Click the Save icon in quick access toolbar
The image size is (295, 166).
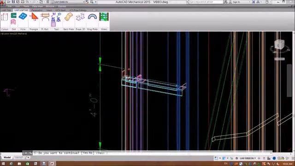[x=13, y=2]
